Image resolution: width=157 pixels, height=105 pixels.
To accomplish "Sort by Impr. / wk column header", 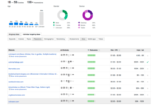I will coord(140,50).
